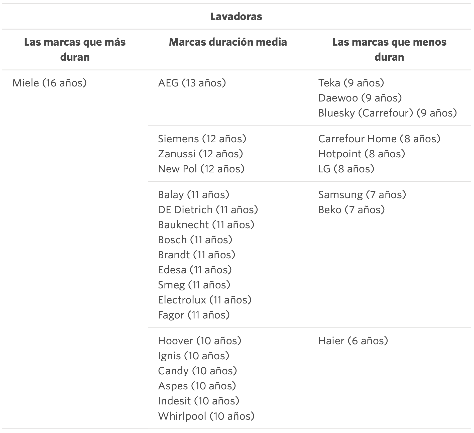Click the Whirlpool (10 años) entry
Screen dimensions: 474x433
coord(206,416)
